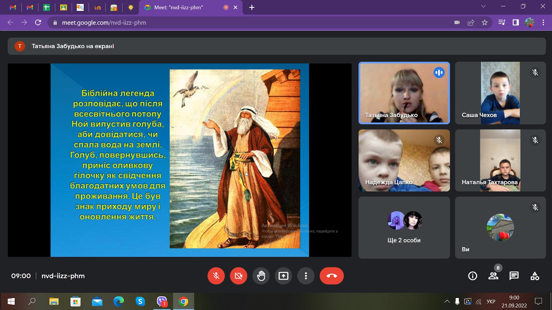The height and width of the screenshot is (310, 552).
Task: Click the address bar URL
Action: click(104, 22)
